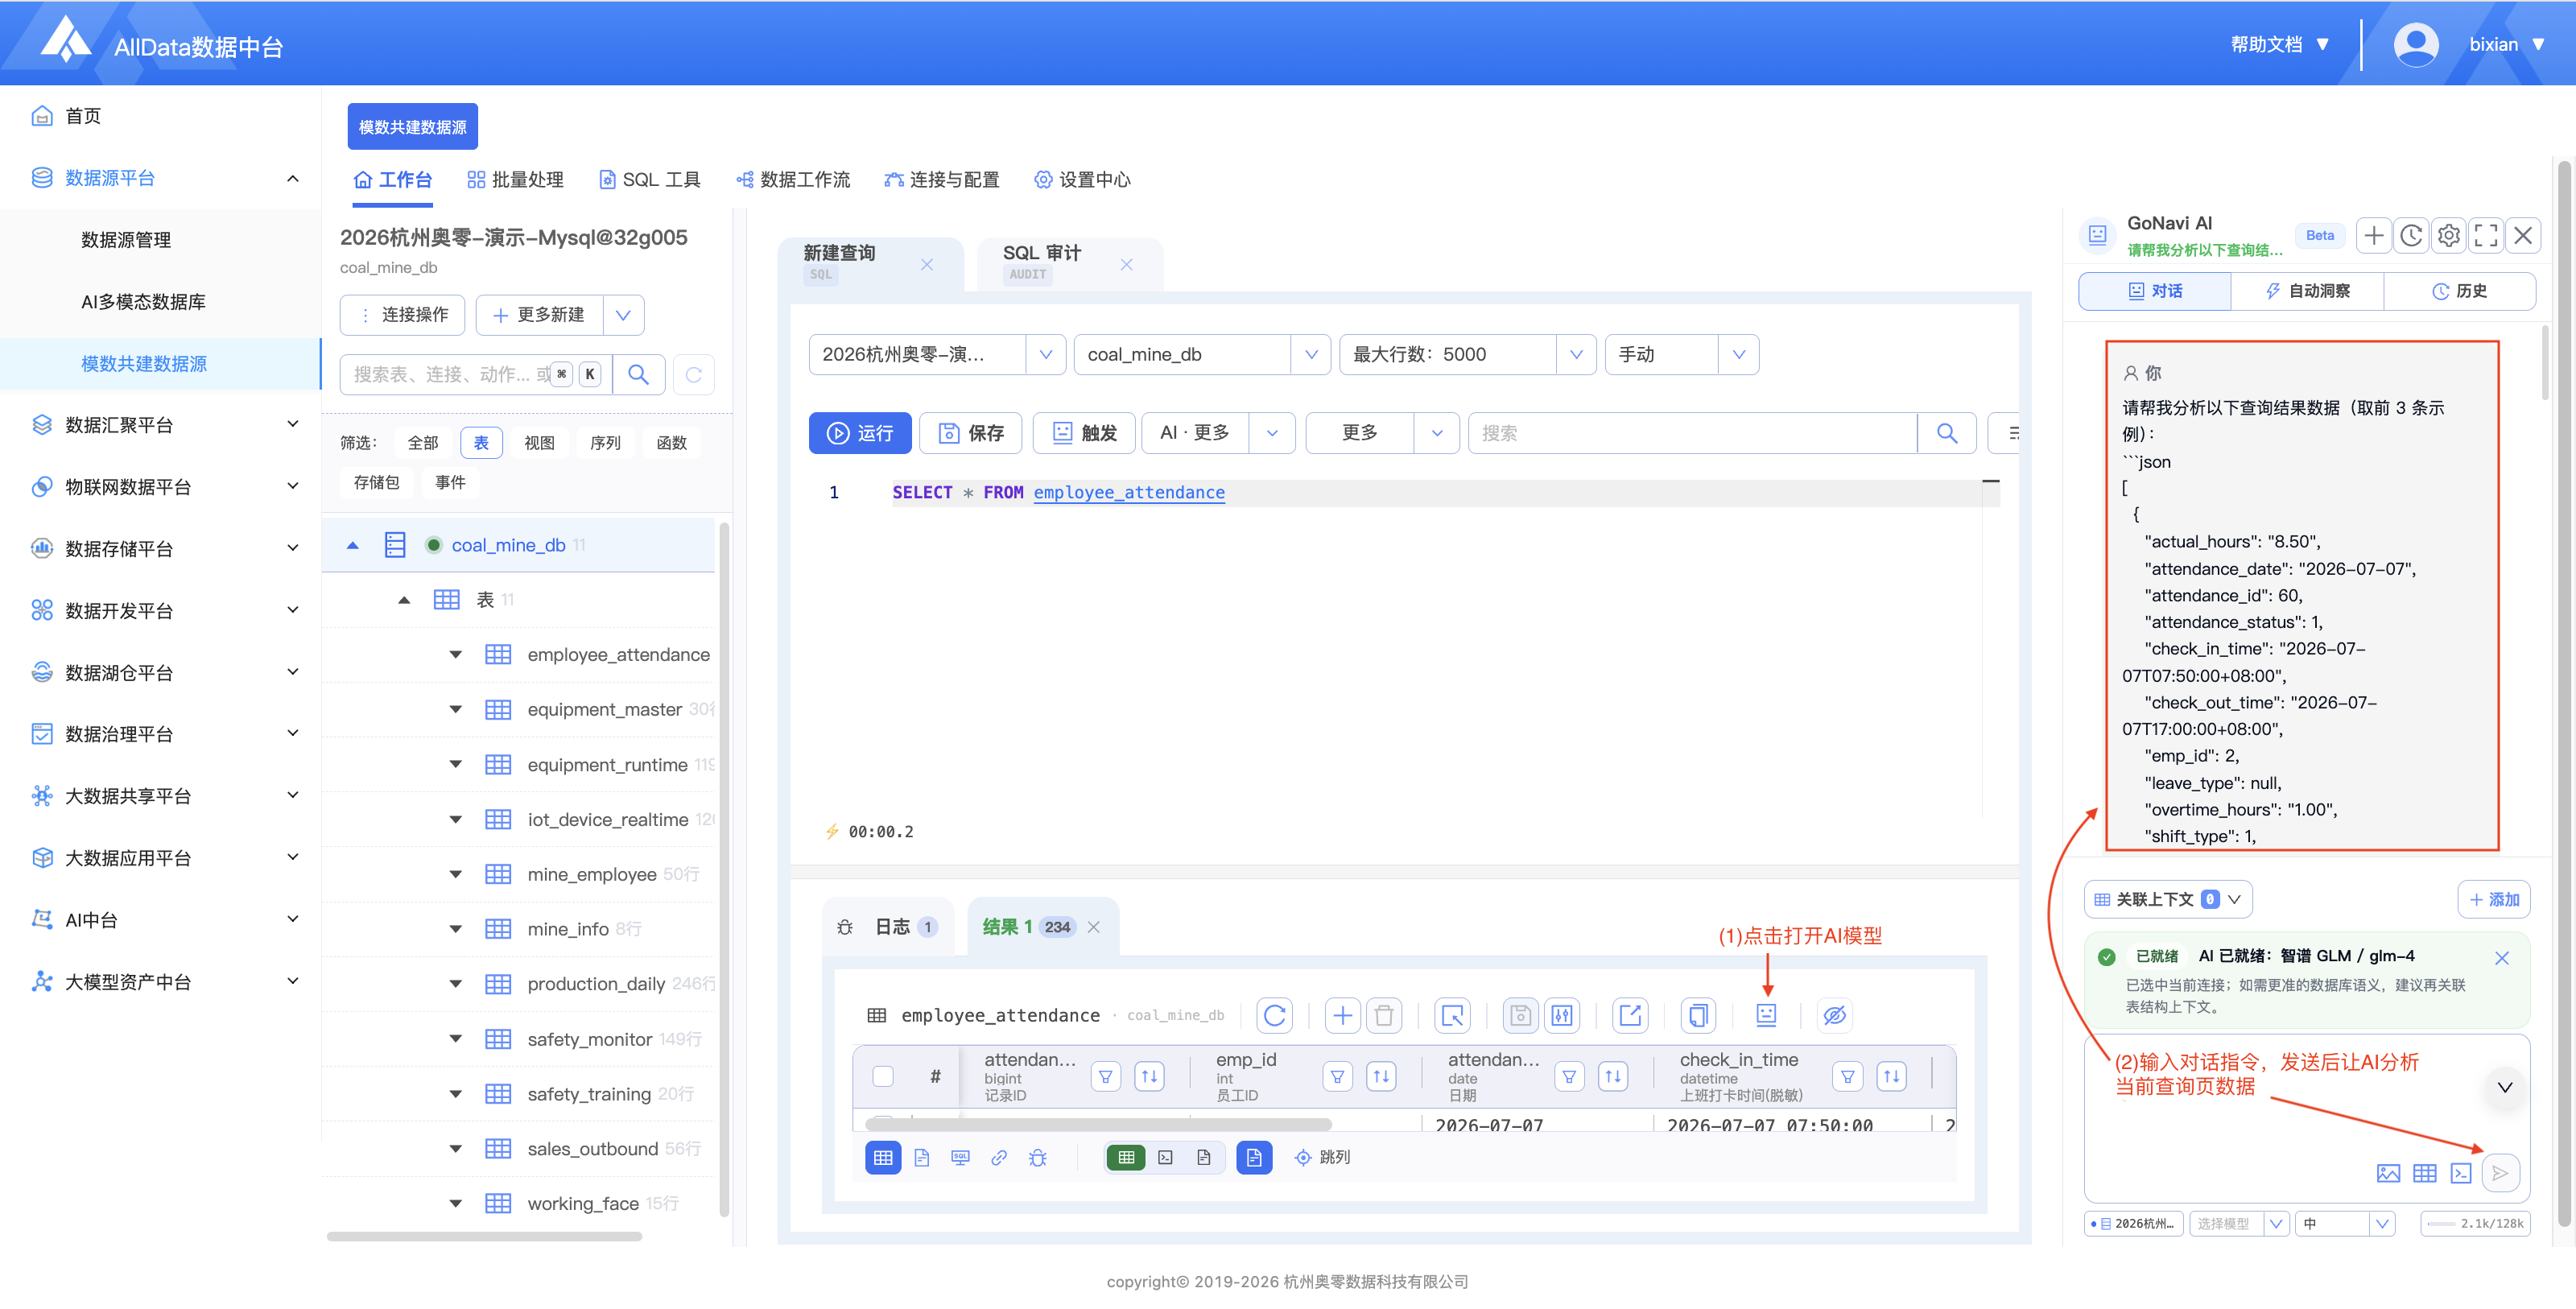Screen dimensions: 2576x1309
Task: Click the '连接操作' button
Action: (x=402, y=315)
